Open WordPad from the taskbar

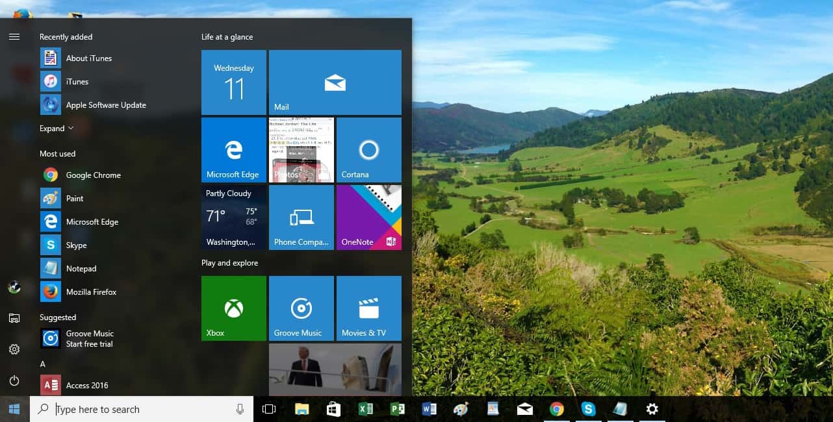click(x=493, y=409)
